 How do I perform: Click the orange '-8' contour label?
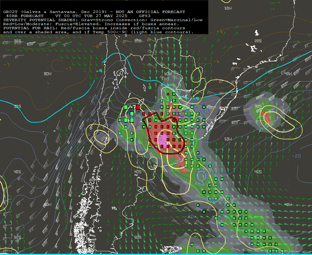pos(96,46)
